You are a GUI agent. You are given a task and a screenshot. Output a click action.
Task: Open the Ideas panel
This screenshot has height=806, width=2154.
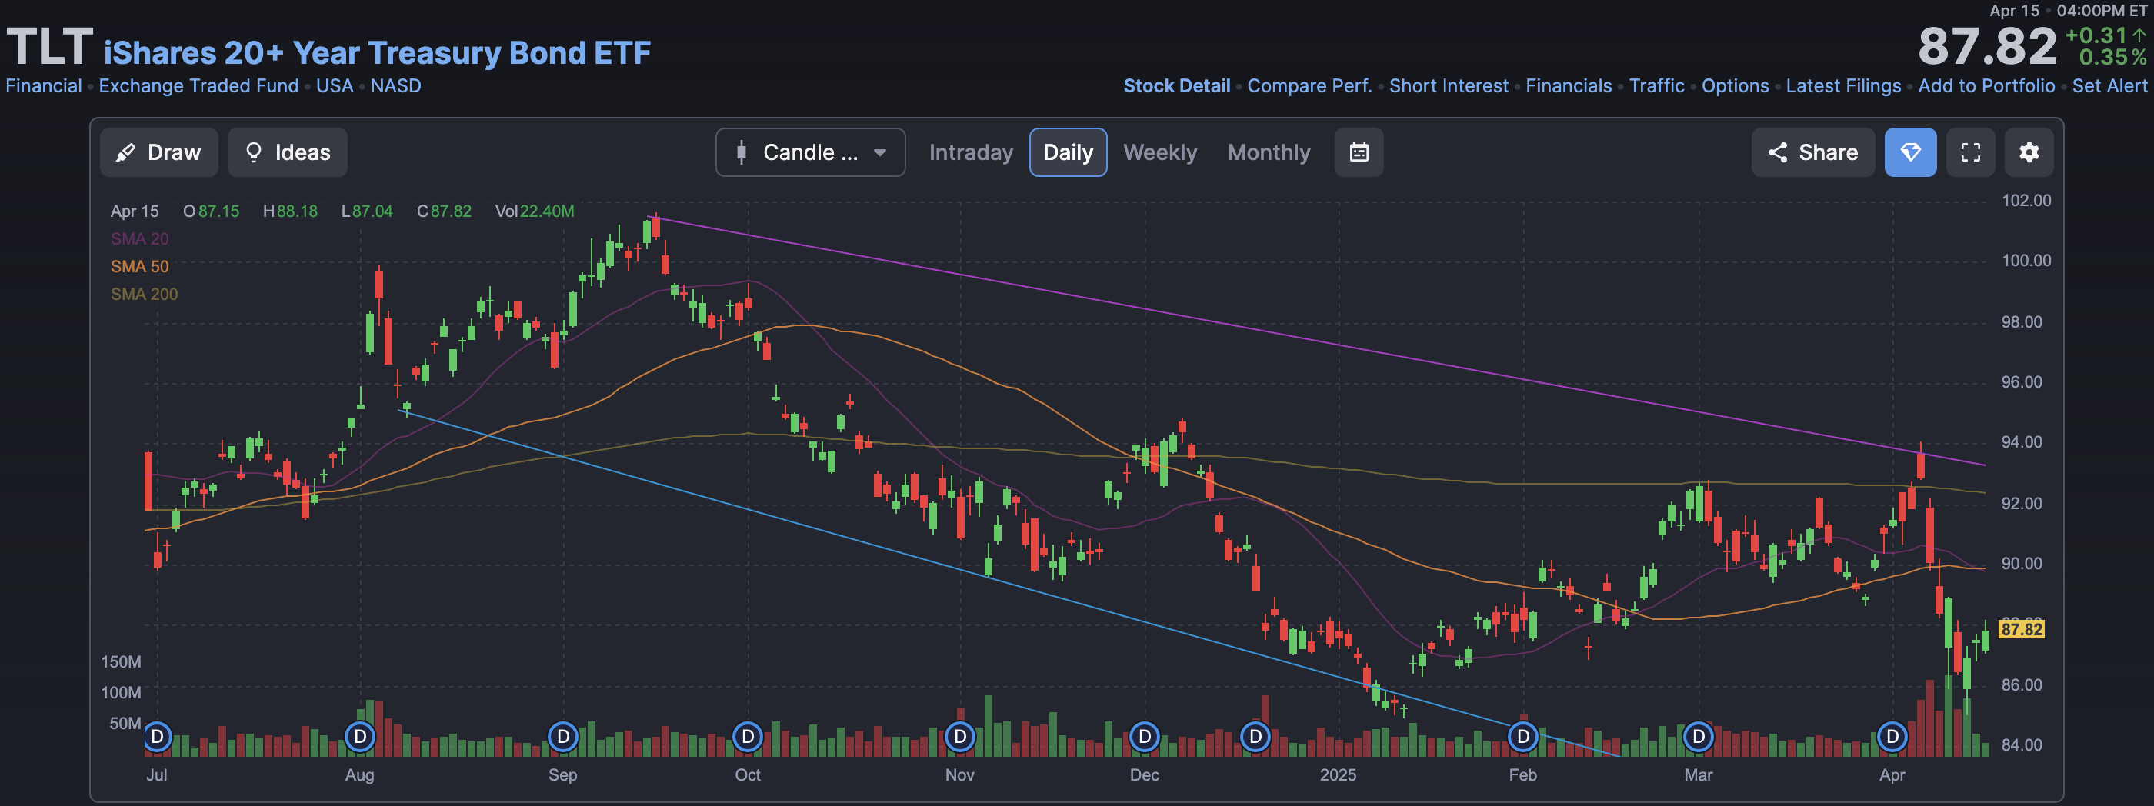pyautogui.click(x=287, y=152)
